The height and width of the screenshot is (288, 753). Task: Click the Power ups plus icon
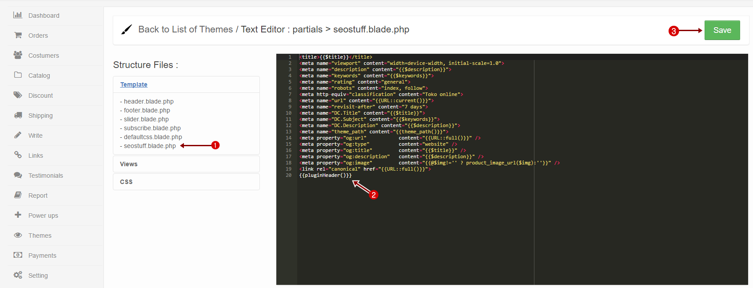coord(18,215)
